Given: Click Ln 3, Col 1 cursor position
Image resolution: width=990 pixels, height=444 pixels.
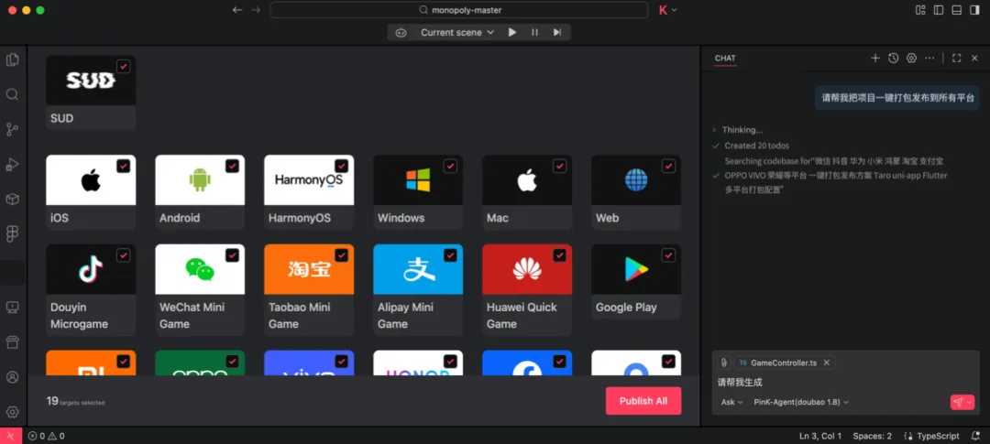Looking at the screenshot, I should coord(820,436).
